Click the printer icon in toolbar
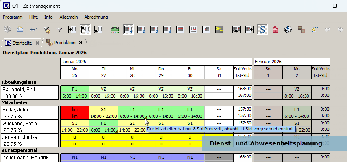The image size is (347, 162). pos(20,30)
